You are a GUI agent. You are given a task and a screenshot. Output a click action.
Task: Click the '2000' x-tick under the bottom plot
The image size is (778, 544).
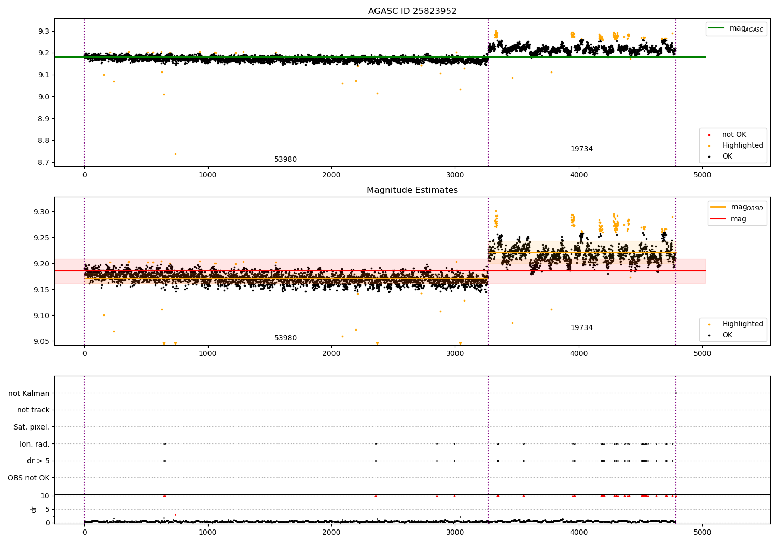pyautogui.click(x=331, y=532)
